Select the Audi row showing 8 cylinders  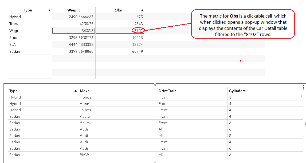107,136
